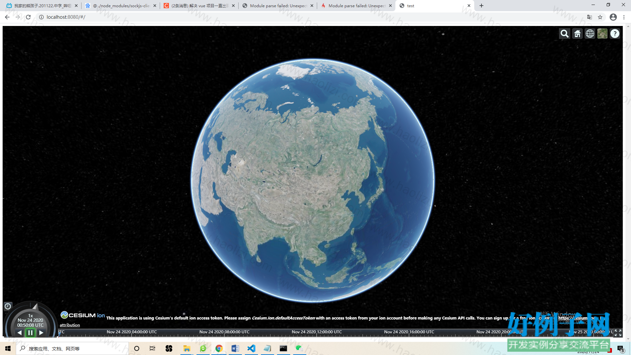Play animation forward
This screenshot has height=355, width=631.
pyautogui.click(x=41, y=333)
